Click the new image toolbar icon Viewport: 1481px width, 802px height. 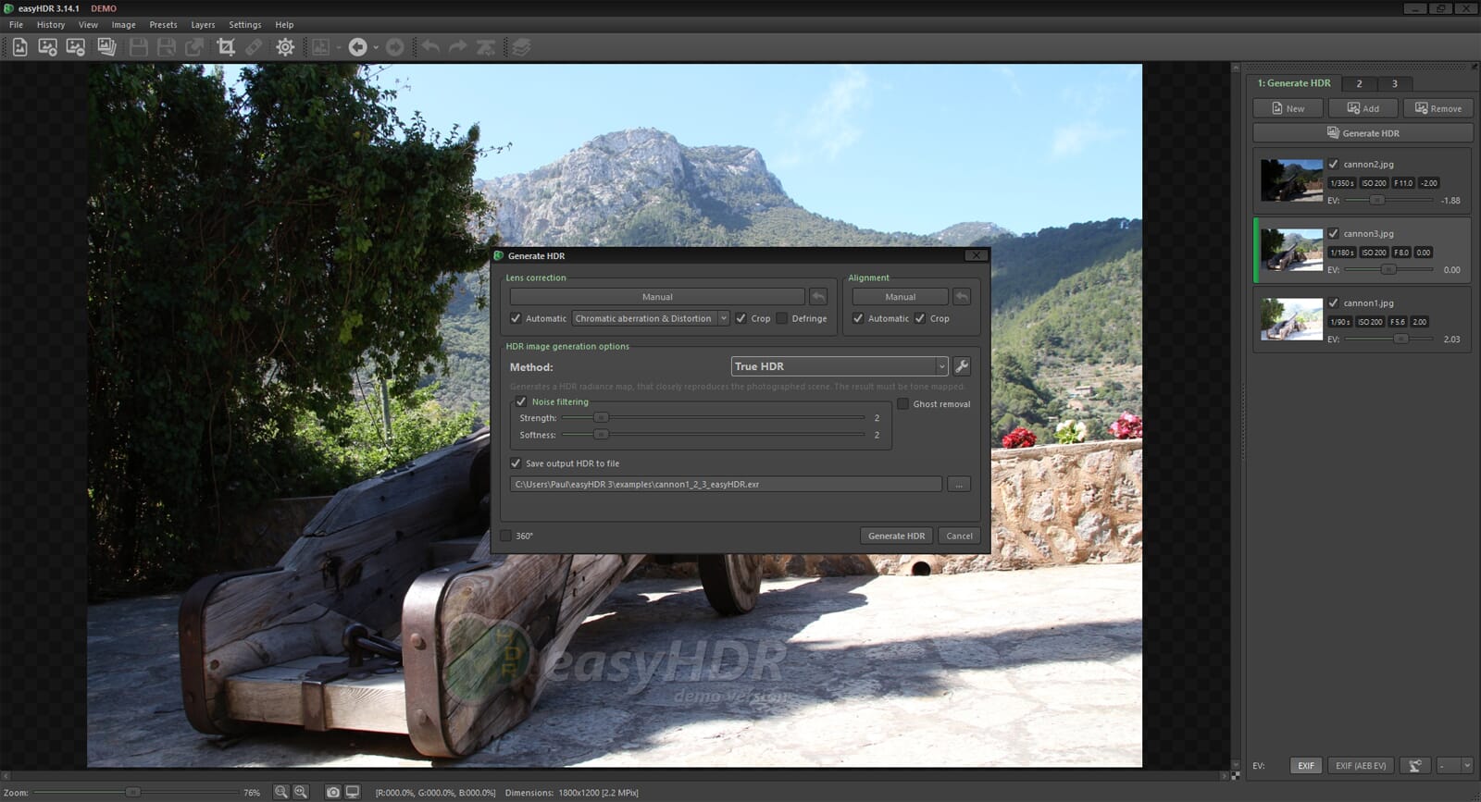[x=20, y=47]
